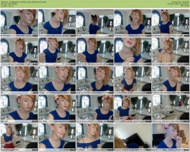Select bright living-room frame with fingers at lips
190x152 pixels.
tap(171, 80)
